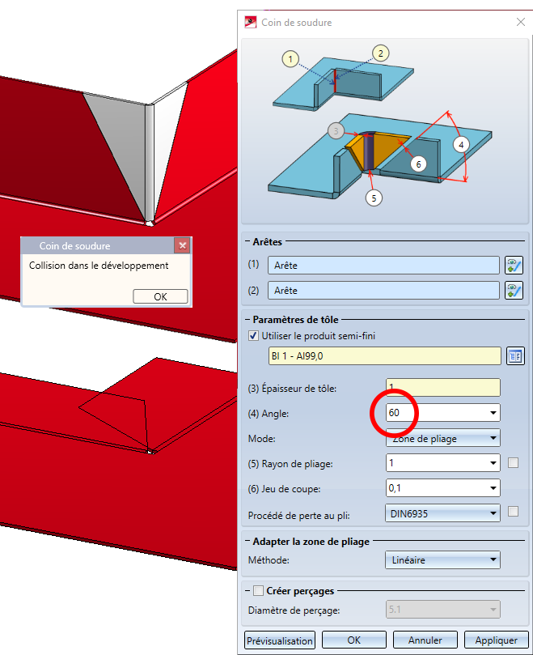Open Diamètre de perçage dropdown
Screen dimensions: 533x655
443,610
